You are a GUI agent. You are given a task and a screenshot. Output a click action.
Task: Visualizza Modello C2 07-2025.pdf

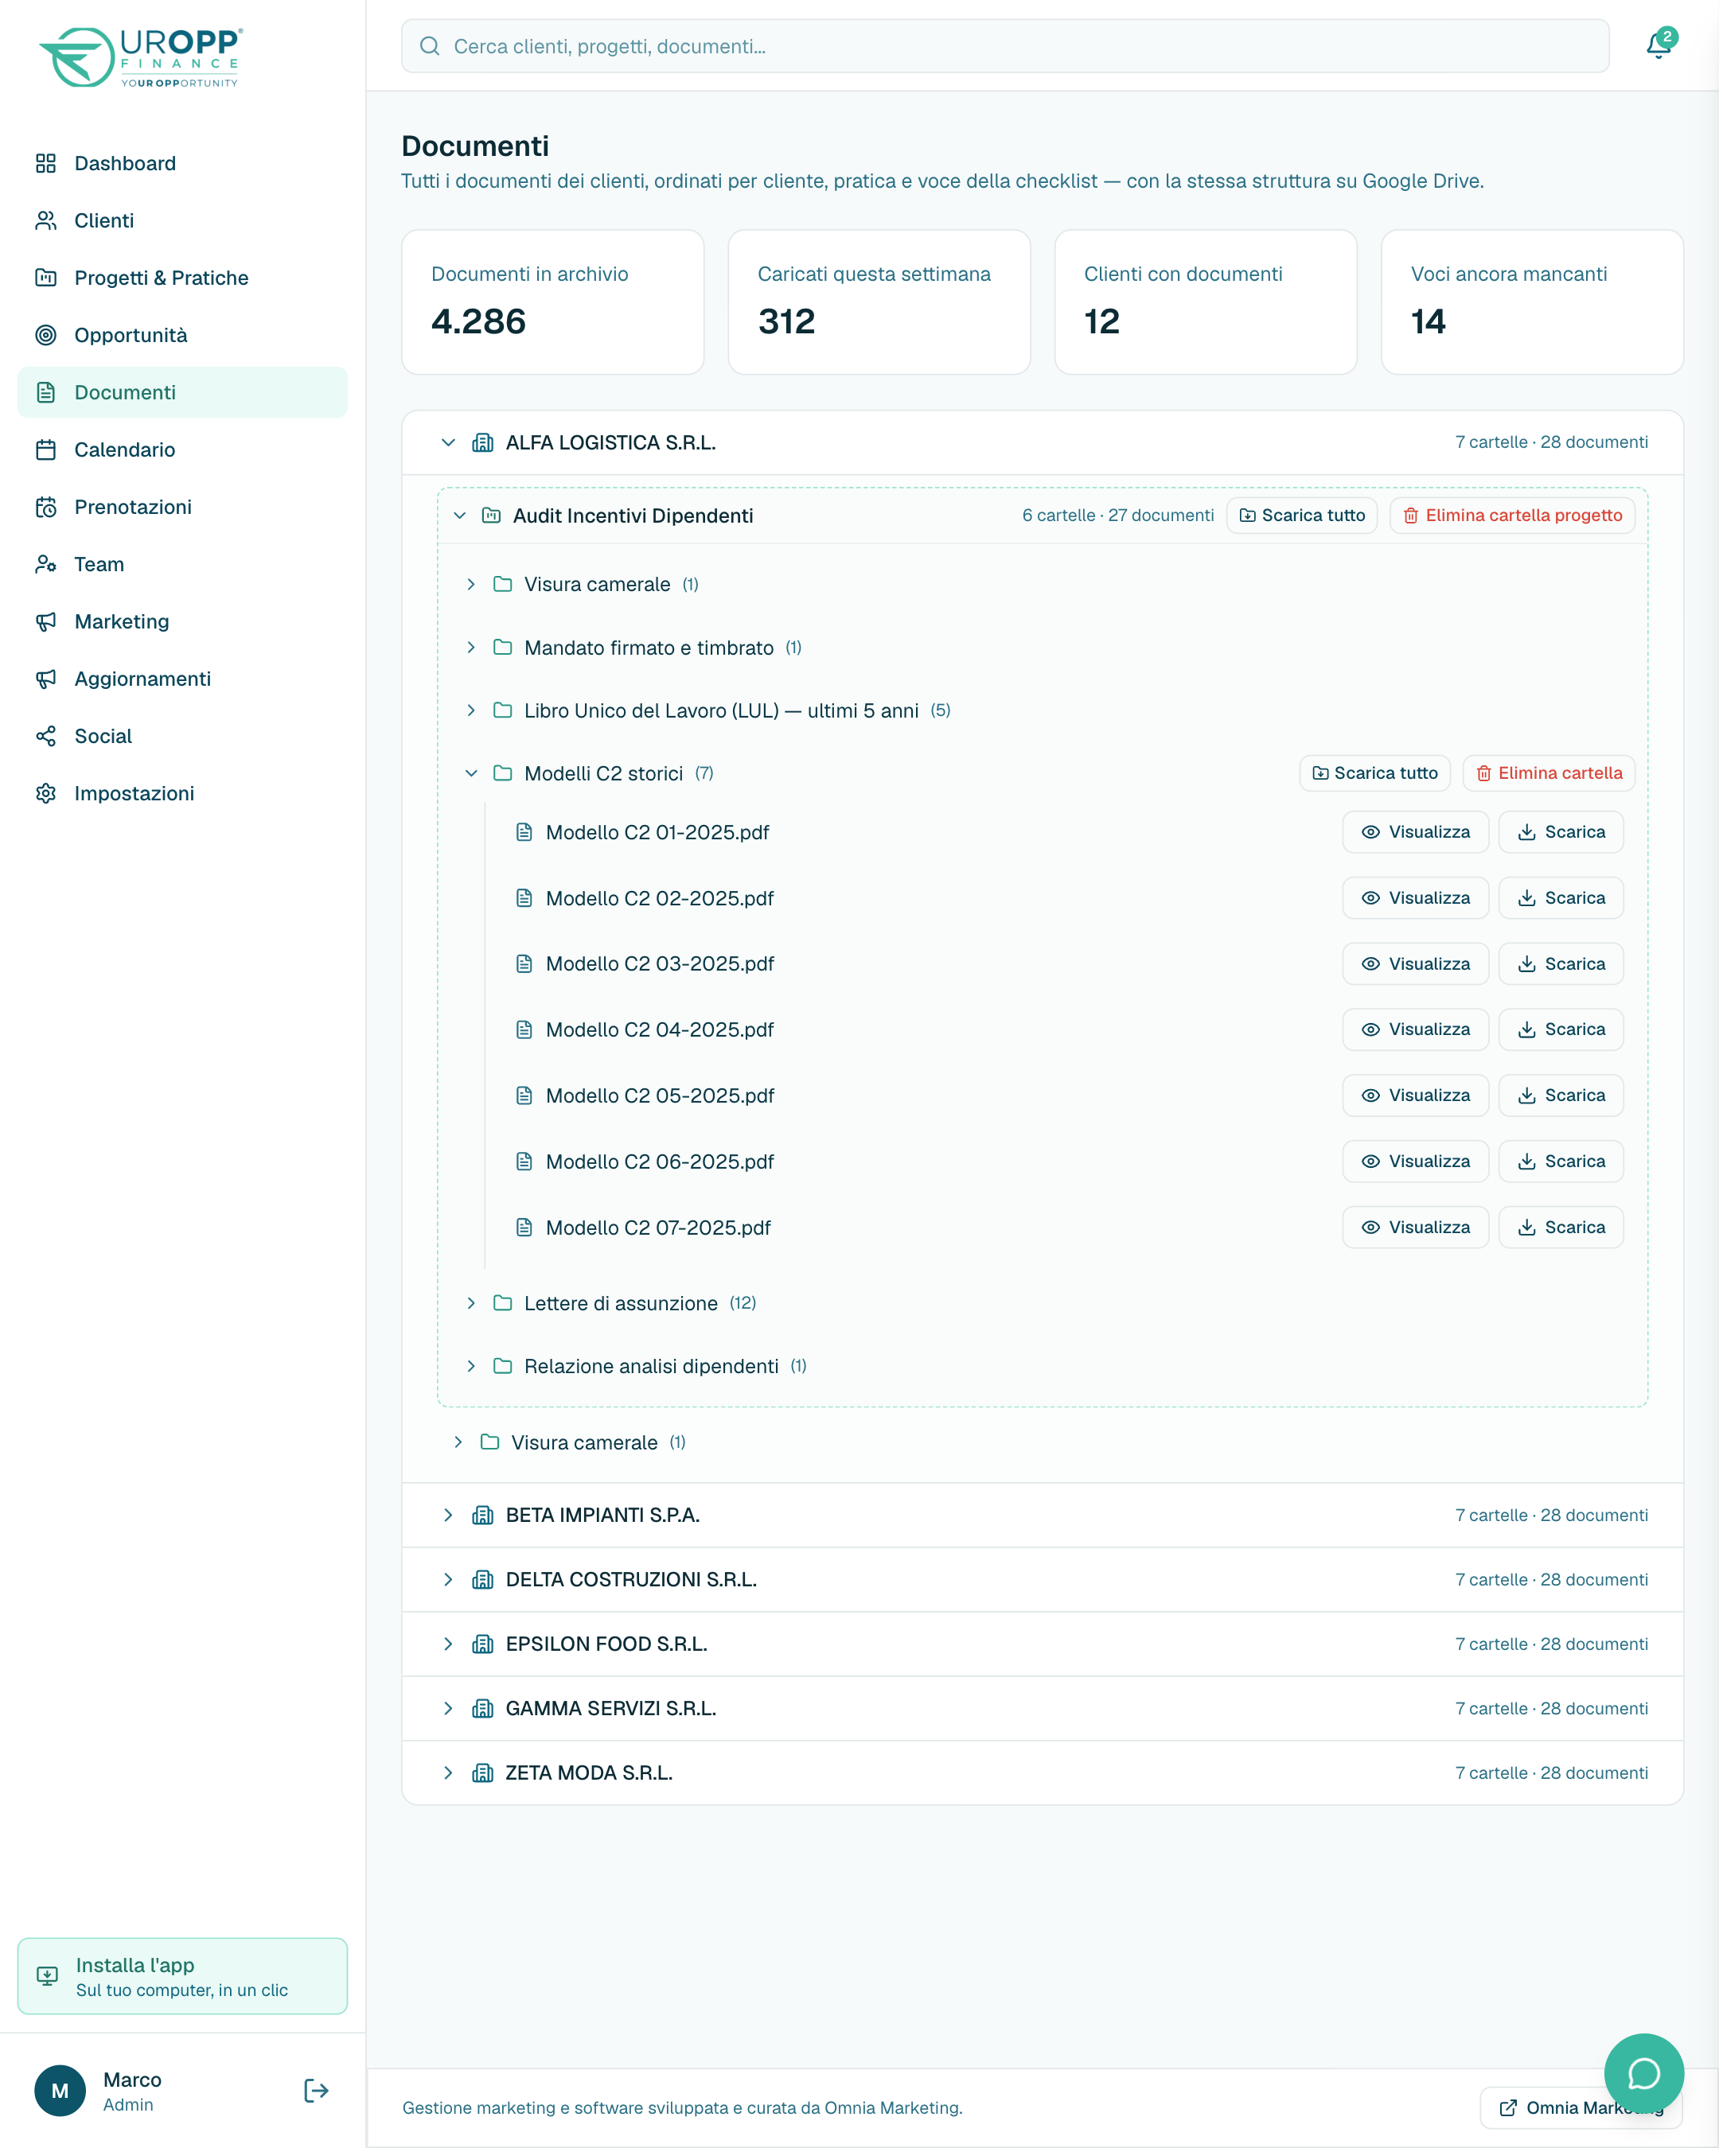(1415, 1228)
